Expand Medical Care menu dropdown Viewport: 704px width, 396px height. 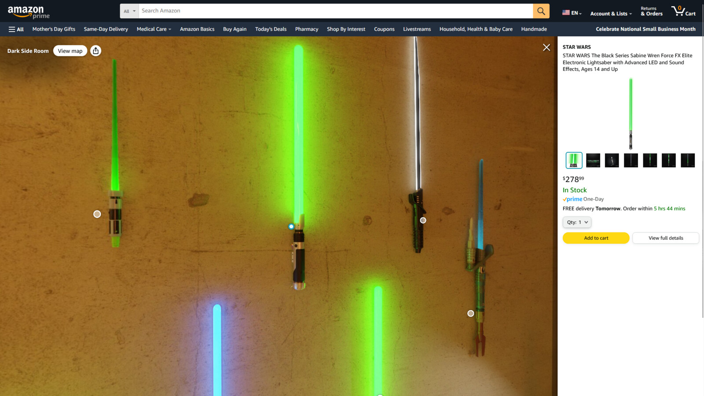point(154,29)
